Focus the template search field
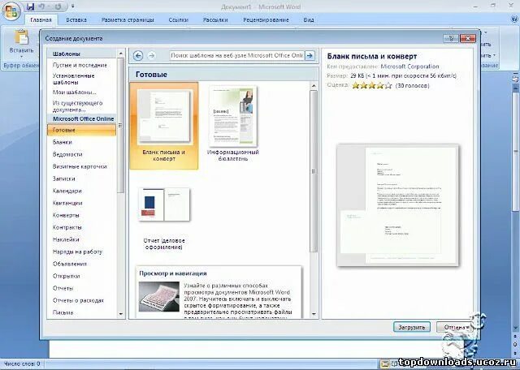The width and height of the screenshot is (520, 370). click(236, 55)
